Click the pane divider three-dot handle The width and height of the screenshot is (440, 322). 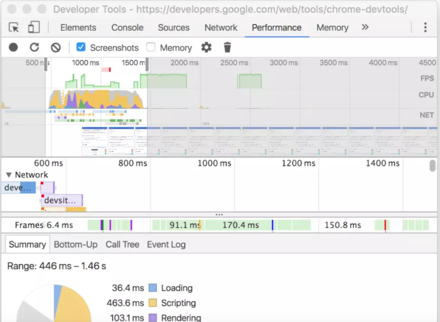[x=219, y=215]
